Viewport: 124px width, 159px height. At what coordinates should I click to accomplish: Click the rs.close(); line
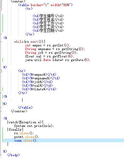tap(24, 133)
